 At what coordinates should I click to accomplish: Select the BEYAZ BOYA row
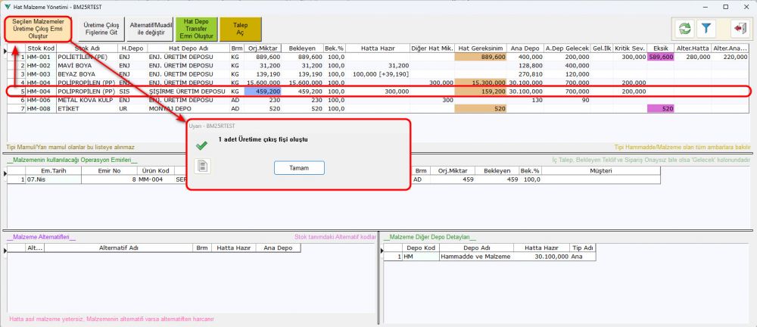pos(376,74)
